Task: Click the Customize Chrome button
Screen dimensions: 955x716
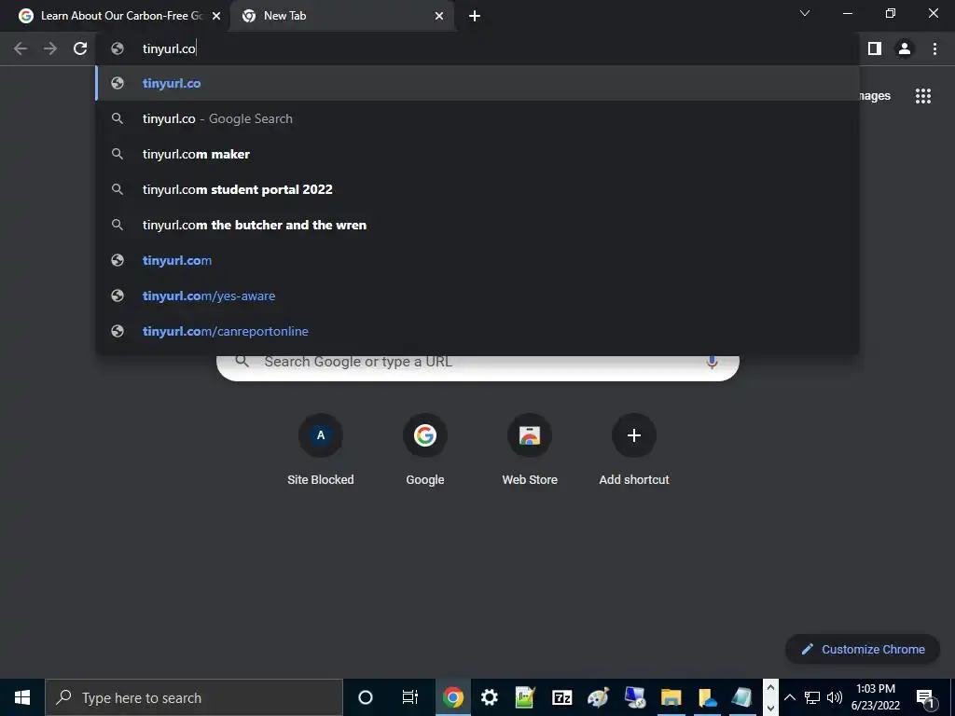Action: tap(863, 649)
